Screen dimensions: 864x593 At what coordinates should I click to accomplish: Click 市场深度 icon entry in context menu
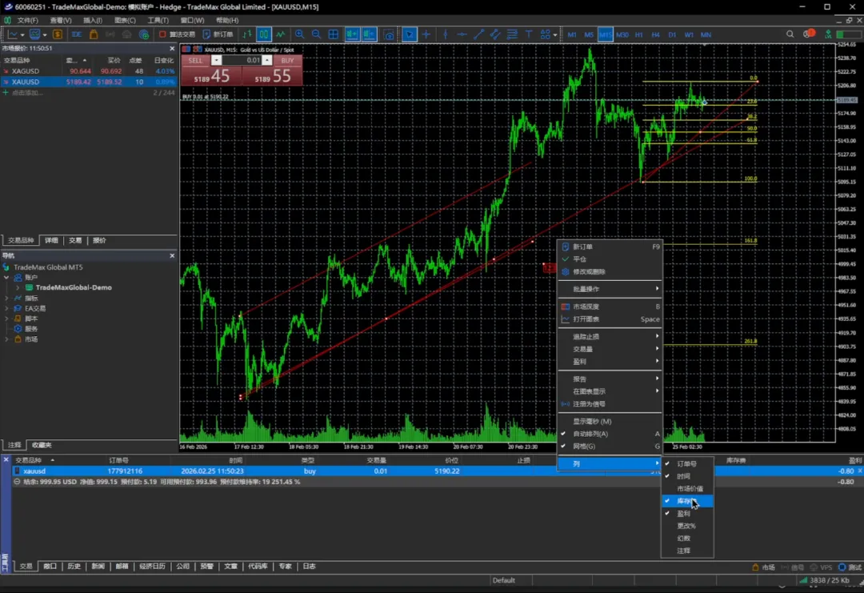[586, 307]
